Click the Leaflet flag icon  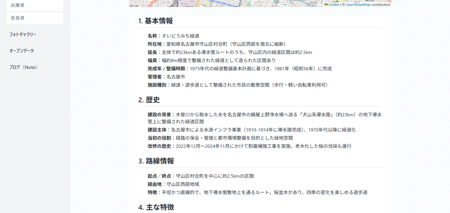pyautogui.click(x=326, y=5)
